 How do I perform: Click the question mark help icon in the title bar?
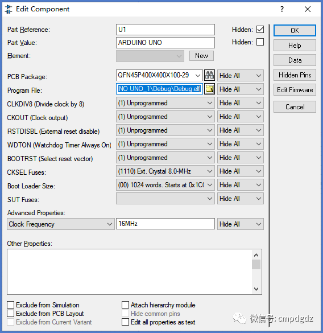click(282, 9)
